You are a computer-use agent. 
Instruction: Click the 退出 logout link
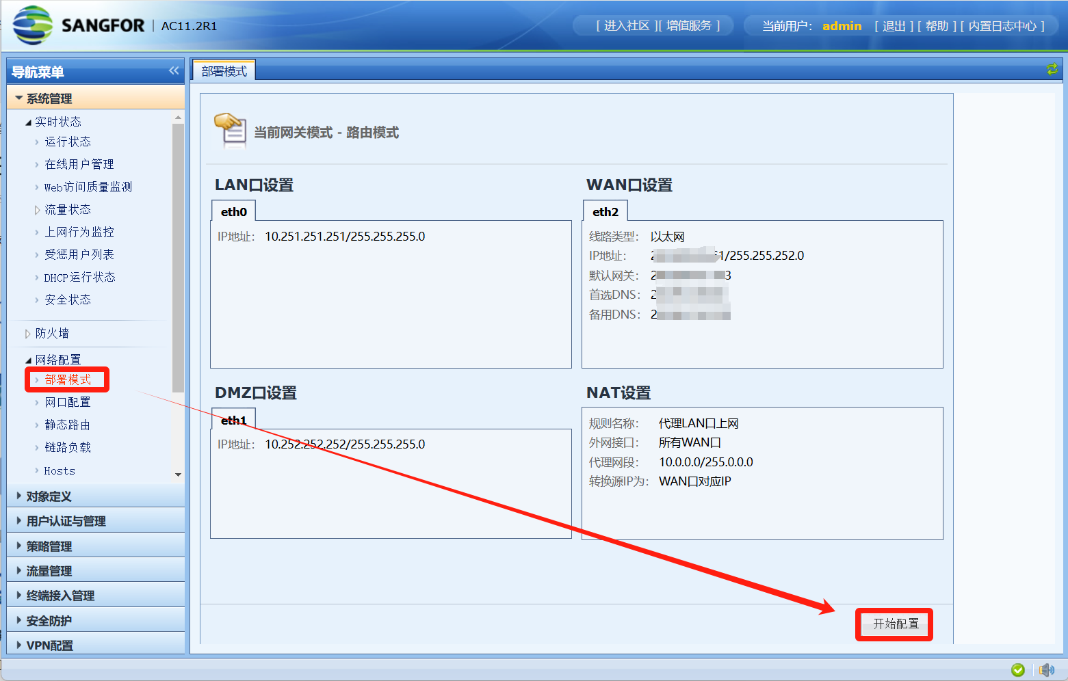tap(894, 26)
